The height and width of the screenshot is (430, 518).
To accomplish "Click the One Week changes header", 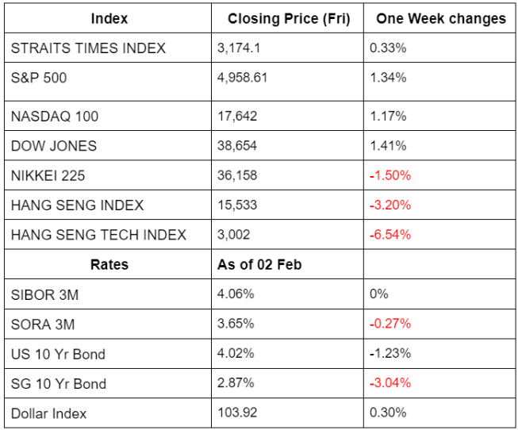I will pos(441,18).
